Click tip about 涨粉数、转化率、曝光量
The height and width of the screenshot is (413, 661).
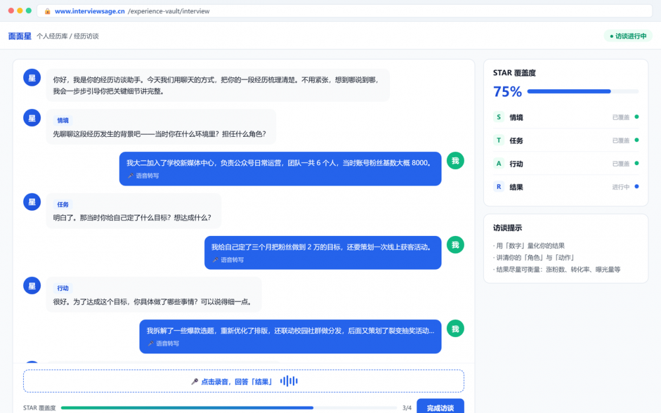557,270
